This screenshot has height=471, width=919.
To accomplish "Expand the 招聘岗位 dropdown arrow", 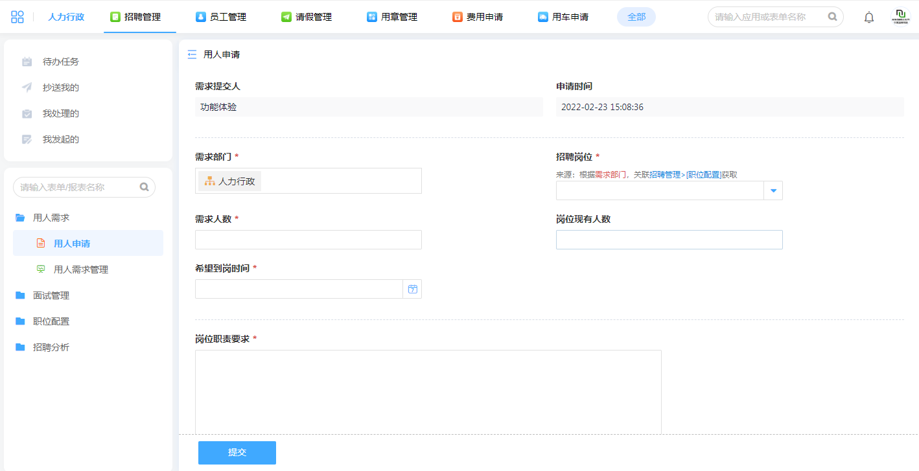I will point(773,190).
